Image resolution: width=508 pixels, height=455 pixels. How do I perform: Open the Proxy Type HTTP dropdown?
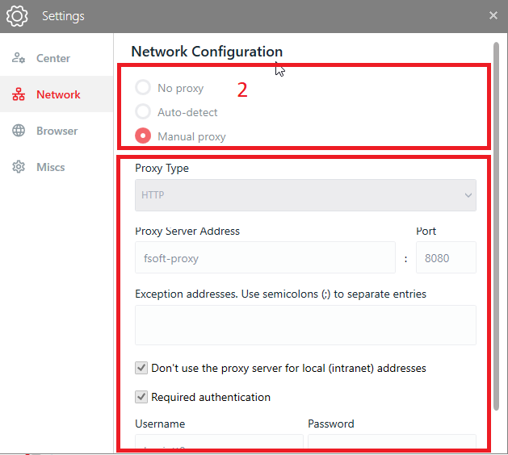point(305,195)
